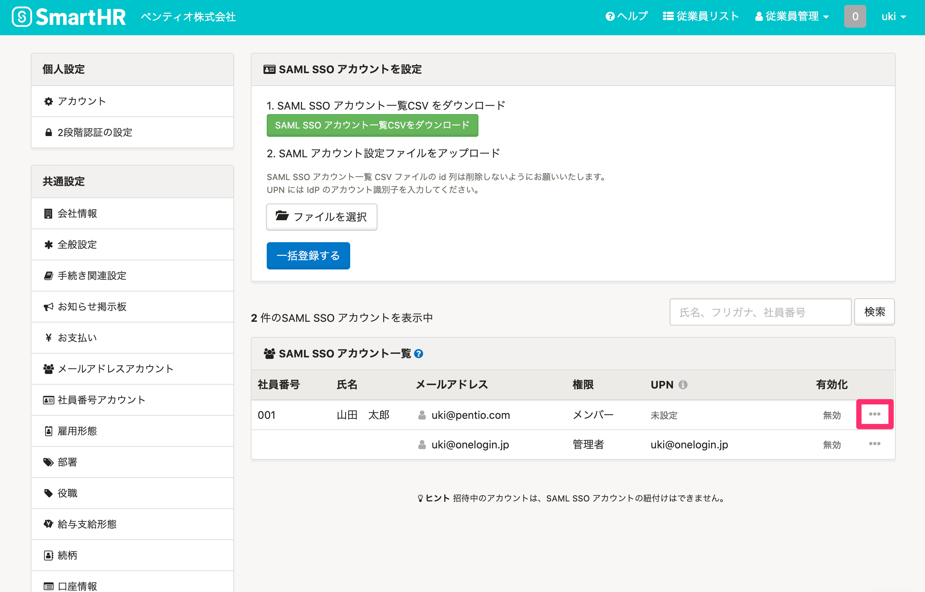
Task: Click the gear icon next to アカウント
Action: tap(49, 102)
